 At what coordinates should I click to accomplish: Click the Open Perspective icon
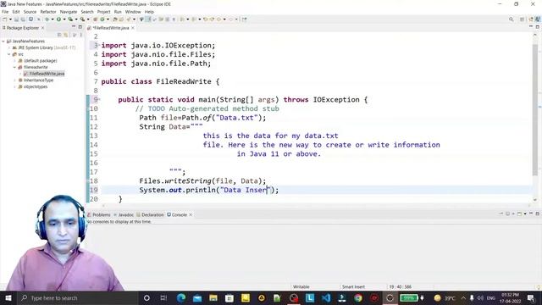click(522, 19)
